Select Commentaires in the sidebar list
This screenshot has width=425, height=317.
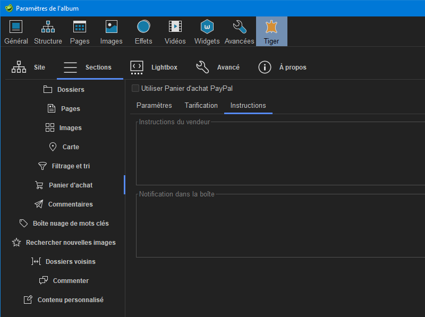click(64, 204)
